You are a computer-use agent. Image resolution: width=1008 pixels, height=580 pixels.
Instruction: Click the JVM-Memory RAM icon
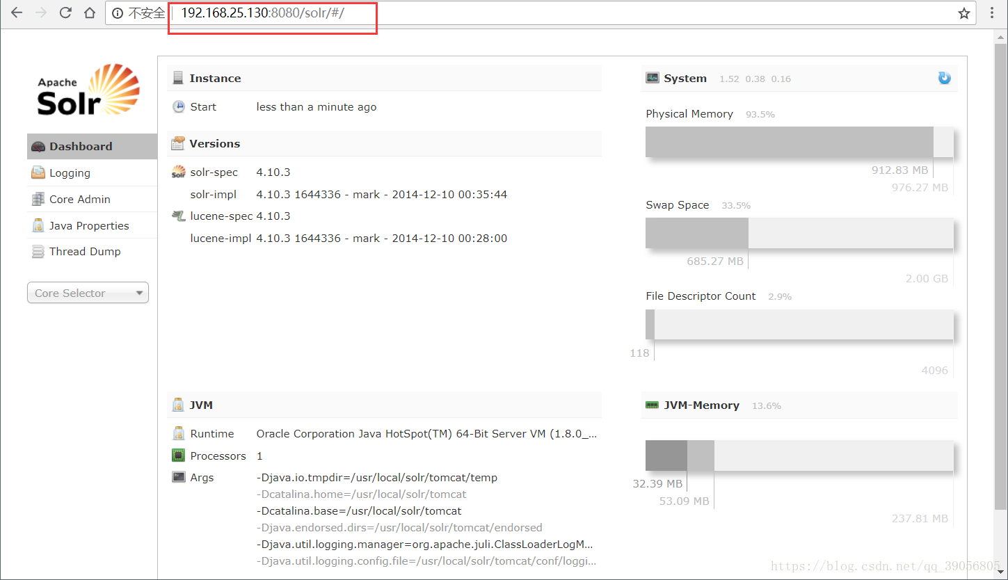click(x=652, y=405)
